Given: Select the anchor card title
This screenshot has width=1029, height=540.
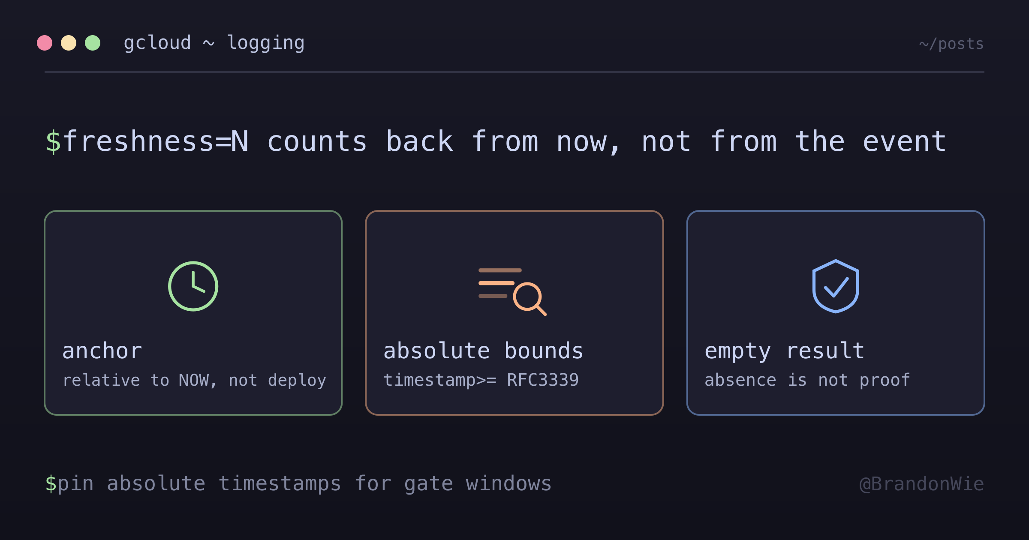Looking at the screenshot, I should point(102,351).
